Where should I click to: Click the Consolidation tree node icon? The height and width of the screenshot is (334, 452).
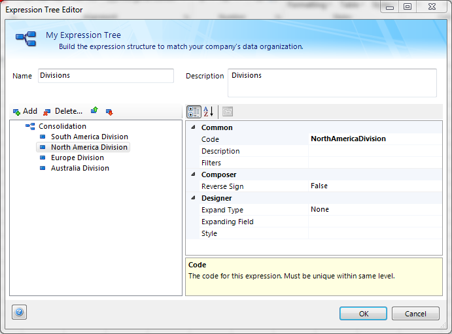click(x=30, y=126)
